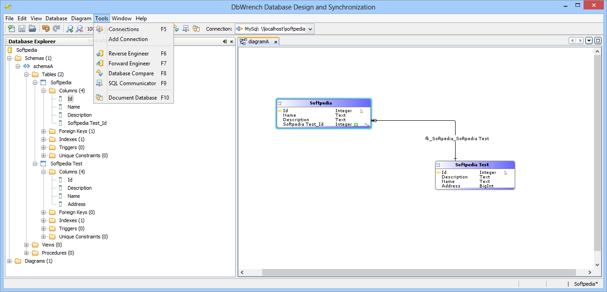Click the Softpedia* status bar entry
607x292 pixels.
586,284
